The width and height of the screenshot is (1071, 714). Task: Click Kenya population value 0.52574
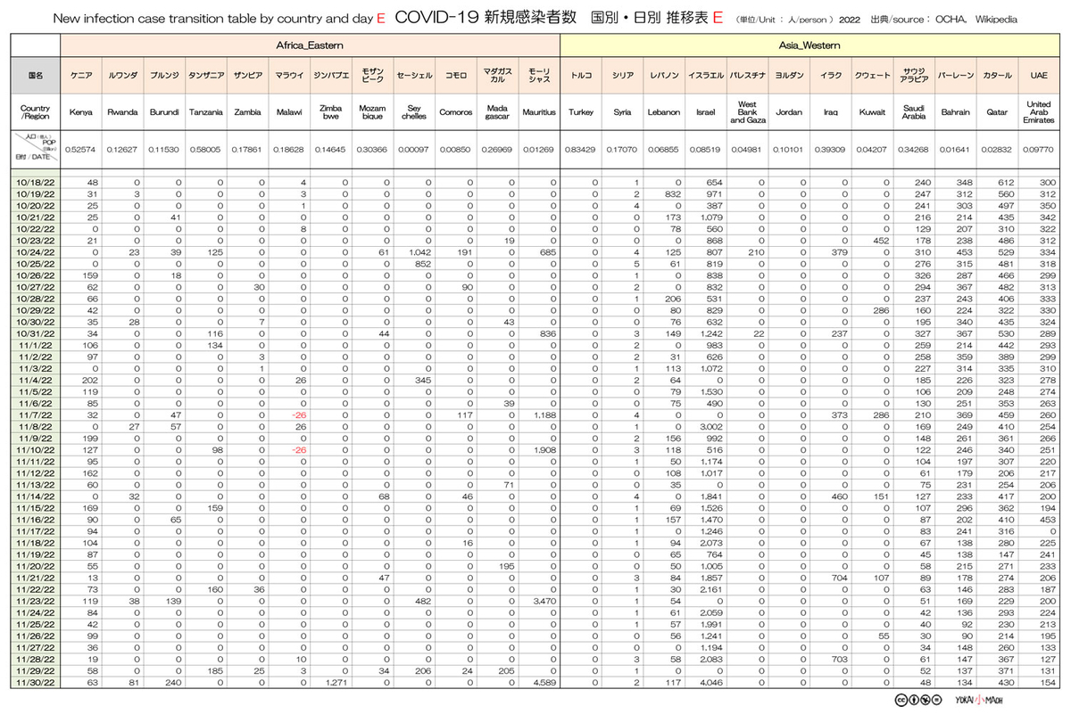click(x=82, y=149)
